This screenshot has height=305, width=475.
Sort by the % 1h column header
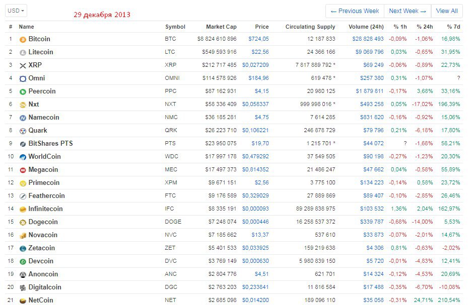(x=400, y=27)
